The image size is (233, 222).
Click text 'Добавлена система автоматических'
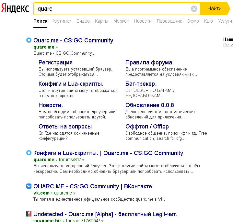click(x=160, y=112)
